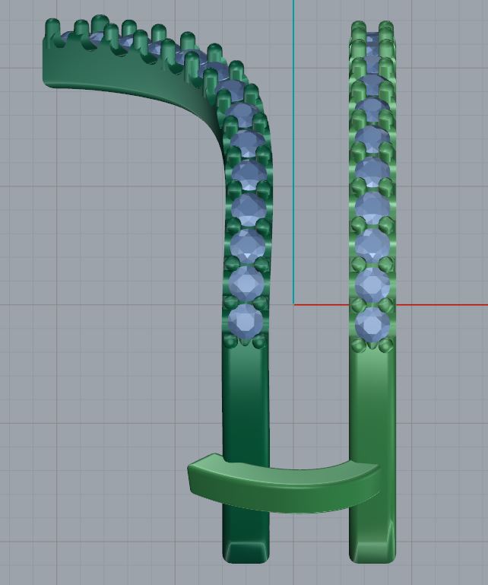Click the smooth right shank below the gems
This screenshot has width=488, height=585.
[x=372, y=403]
